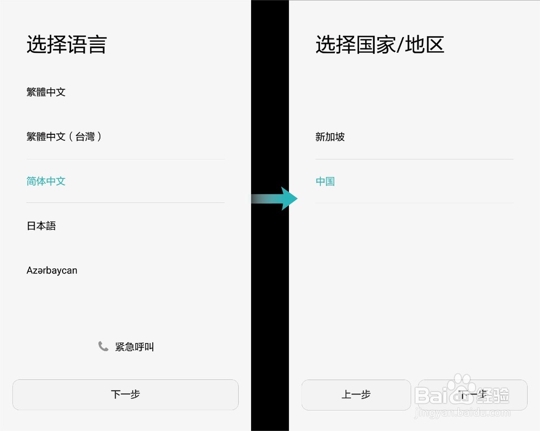The width and height of the screenshot is (540, 431).
Task: Select 繁體中文 language option
Action: coord(46,92)
